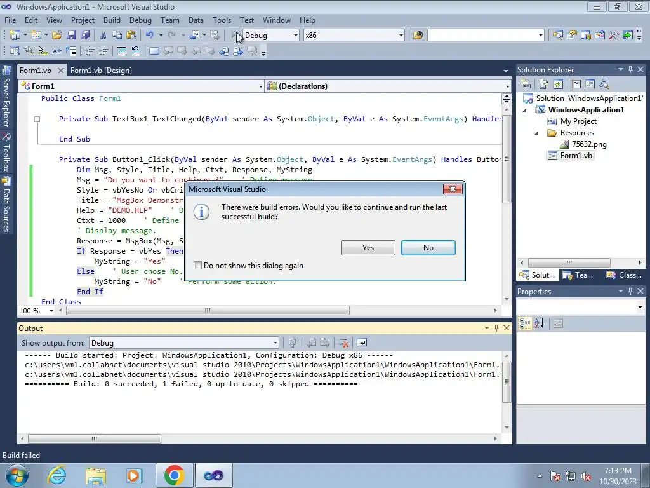Click the Toggle Bookmark icon

click(x=154, y=51)
